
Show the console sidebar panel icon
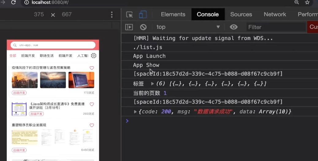pos(129,27)
